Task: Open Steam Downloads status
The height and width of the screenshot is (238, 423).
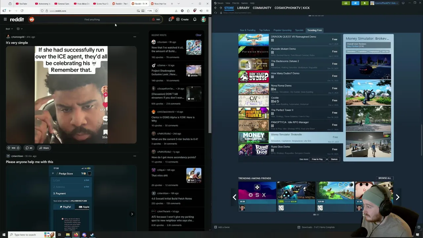Action: click(x=316, y=227)
